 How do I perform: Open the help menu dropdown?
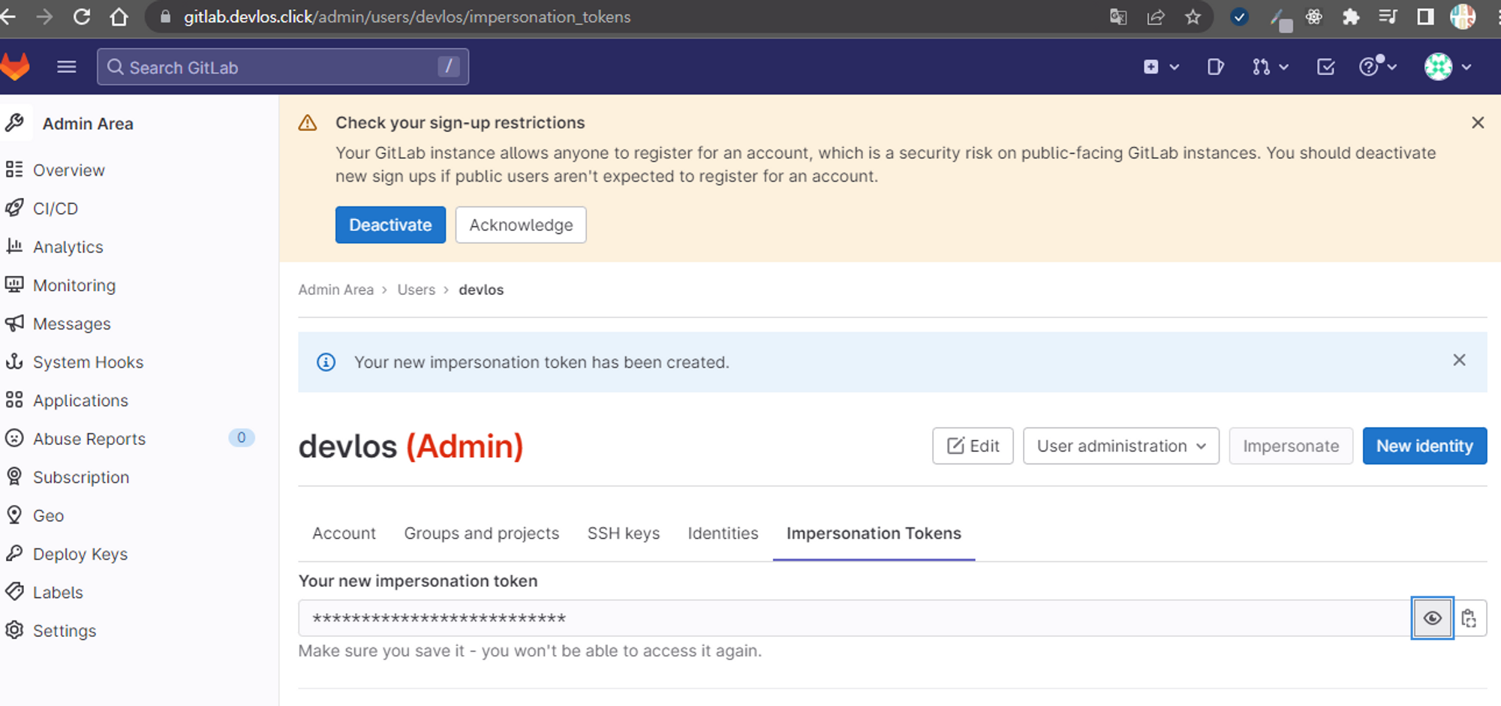click(1378, 67)
